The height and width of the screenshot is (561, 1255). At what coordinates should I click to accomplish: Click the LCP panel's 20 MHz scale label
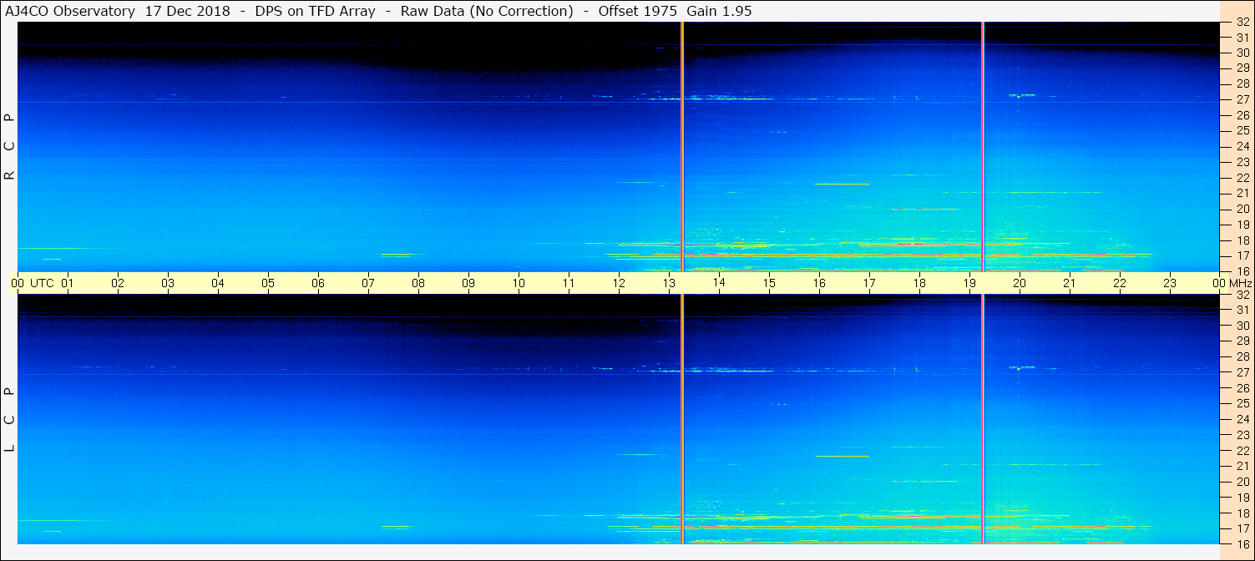[x=1242, y=482]
